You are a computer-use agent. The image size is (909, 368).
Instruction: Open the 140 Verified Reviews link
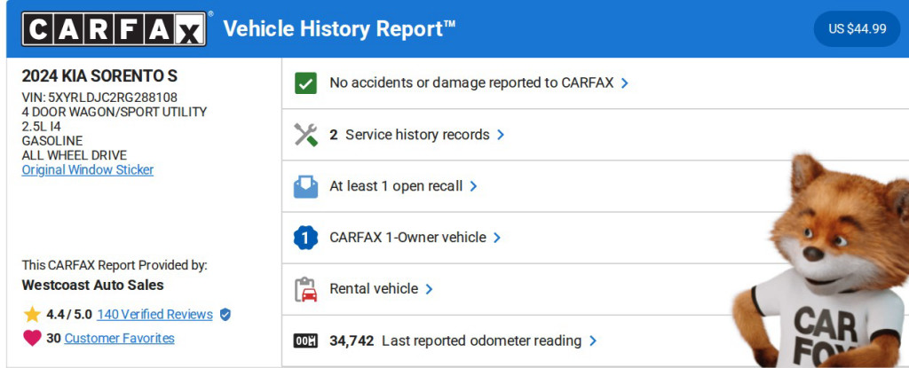point(154,314)
